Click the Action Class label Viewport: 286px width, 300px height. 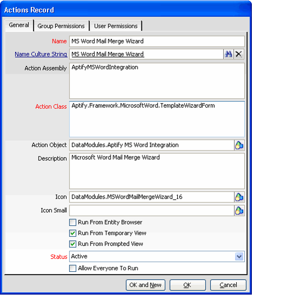click(51, 107)
